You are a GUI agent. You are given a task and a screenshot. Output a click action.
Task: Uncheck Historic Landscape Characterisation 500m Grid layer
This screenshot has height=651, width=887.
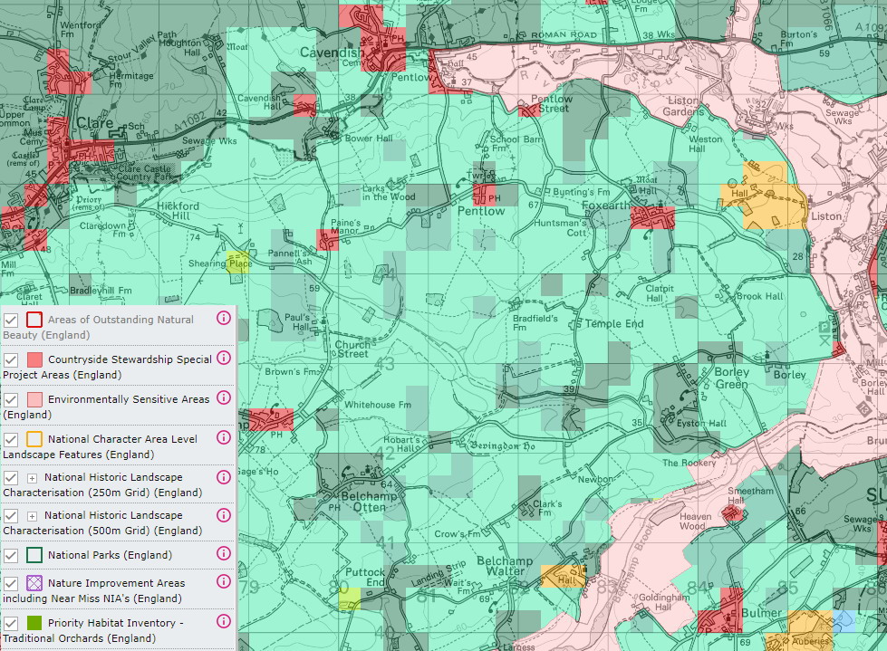click(11, 516)
